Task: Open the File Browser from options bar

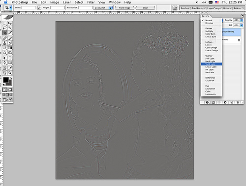Action: tap(175, 8)
